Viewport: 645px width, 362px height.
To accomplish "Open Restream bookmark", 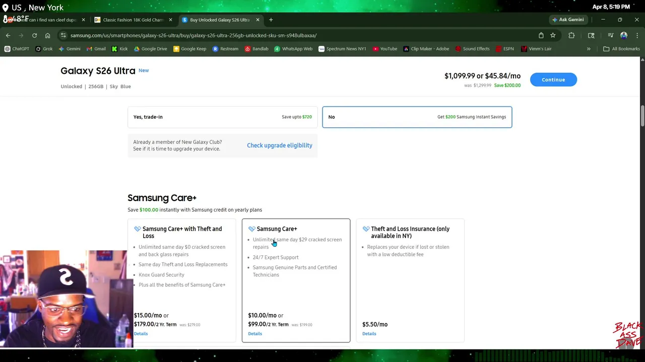I will (x=225, y=49).
